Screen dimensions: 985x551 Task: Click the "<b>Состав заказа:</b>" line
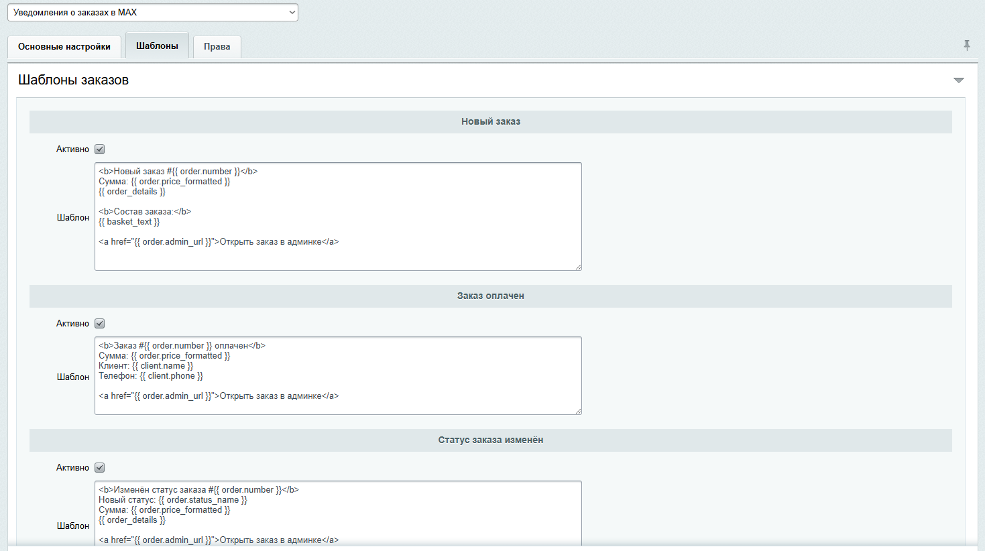145,212
